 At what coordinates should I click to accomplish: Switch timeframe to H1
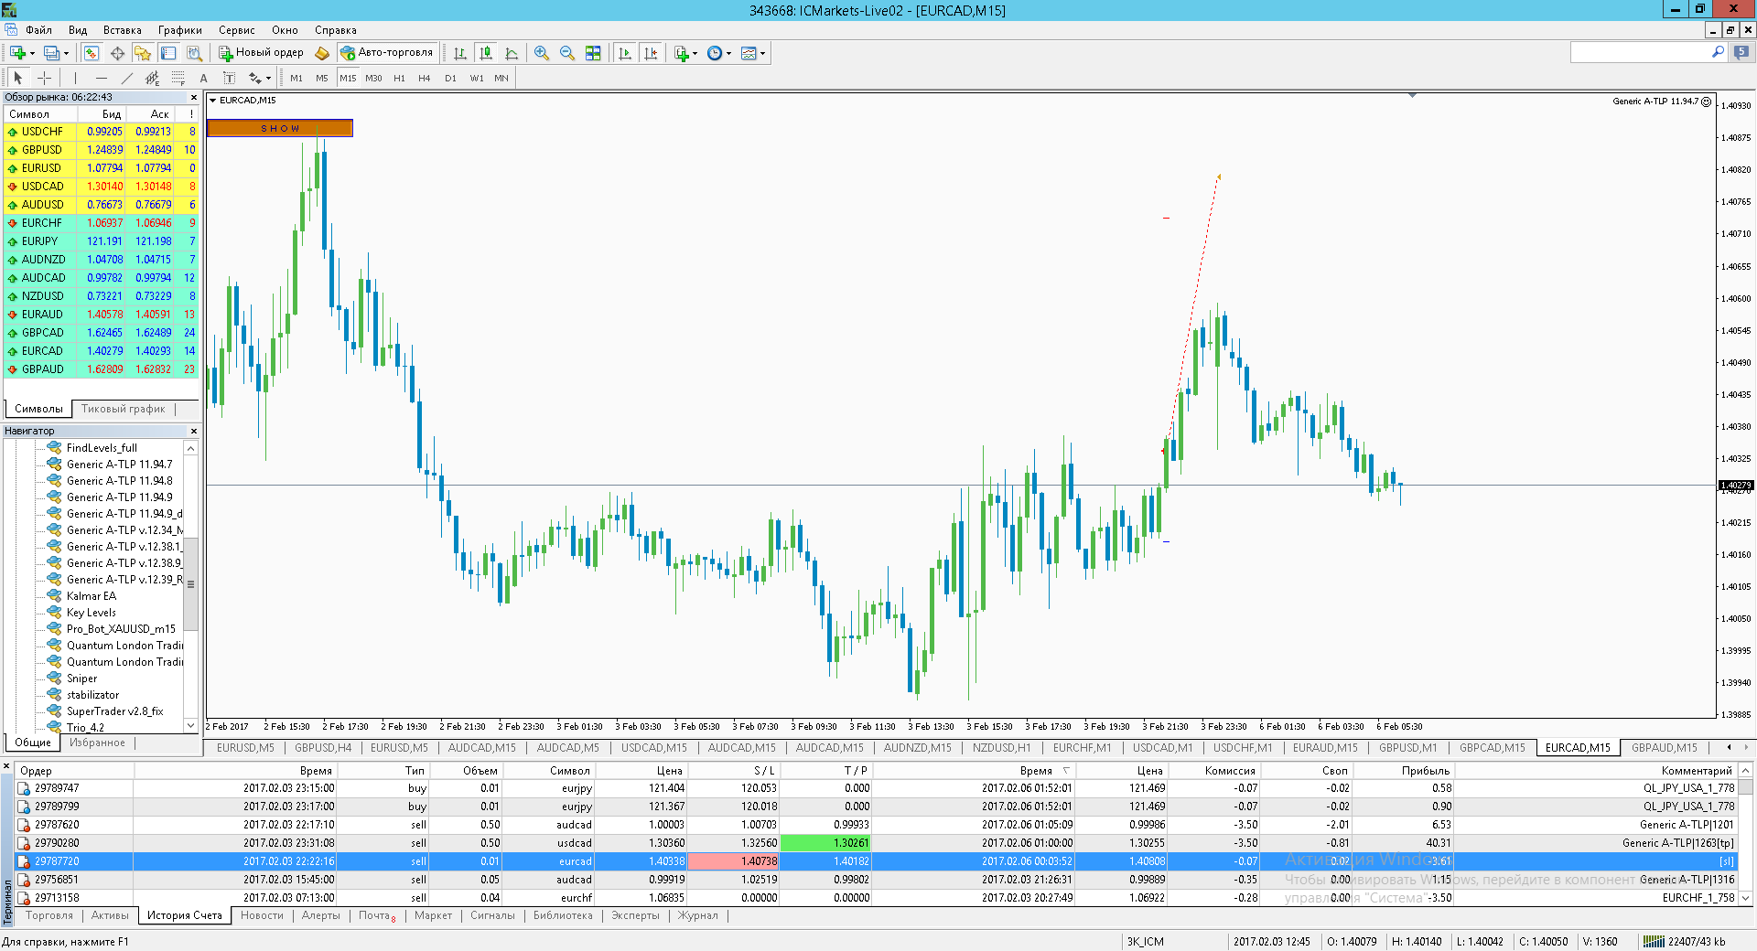(x=399, y=78)
